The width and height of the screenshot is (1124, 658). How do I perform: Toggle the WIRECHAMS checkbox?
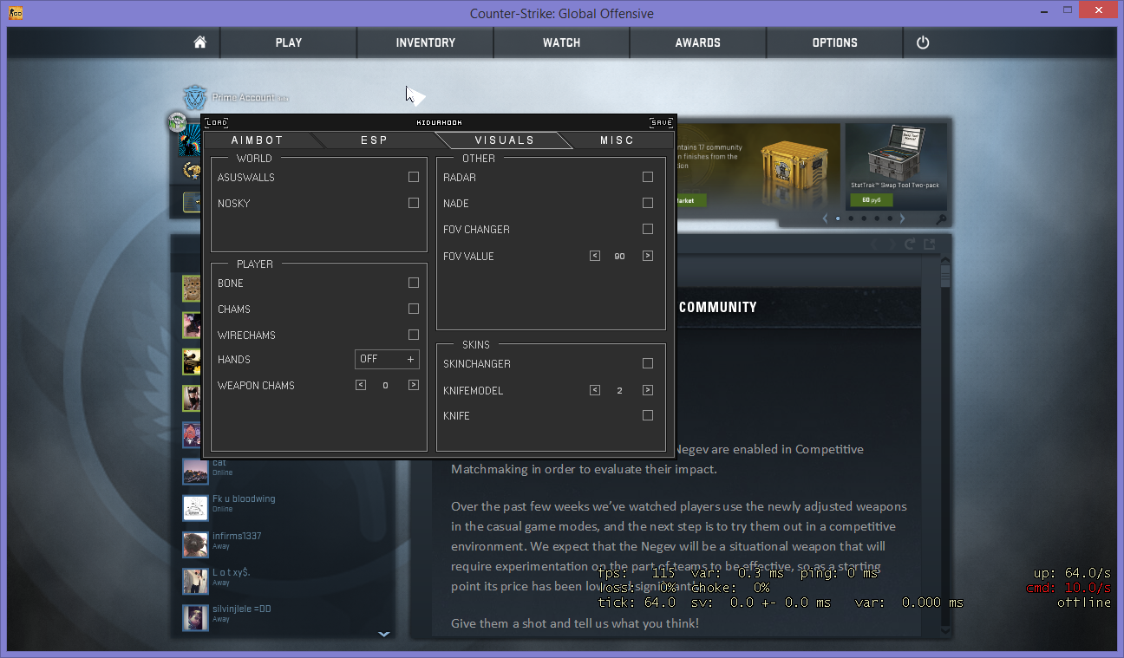414,335
